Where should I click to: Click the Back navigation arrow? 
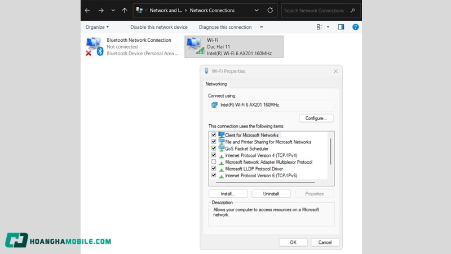coord(87,10)
